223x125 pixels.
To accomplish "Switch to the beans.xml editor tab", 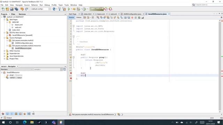I will 101,14.
